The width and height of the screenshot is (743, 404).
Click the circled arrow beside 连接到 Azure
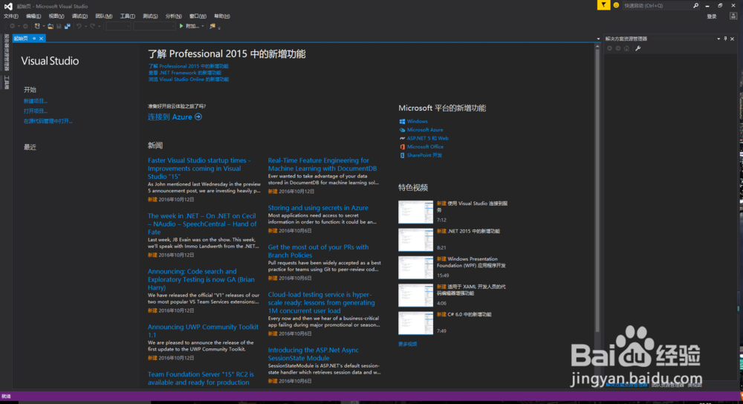tap(198, 117)
